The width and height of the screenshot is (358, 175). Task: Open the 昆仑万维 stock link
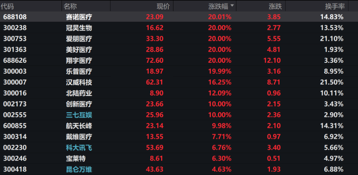coord(79,169)
